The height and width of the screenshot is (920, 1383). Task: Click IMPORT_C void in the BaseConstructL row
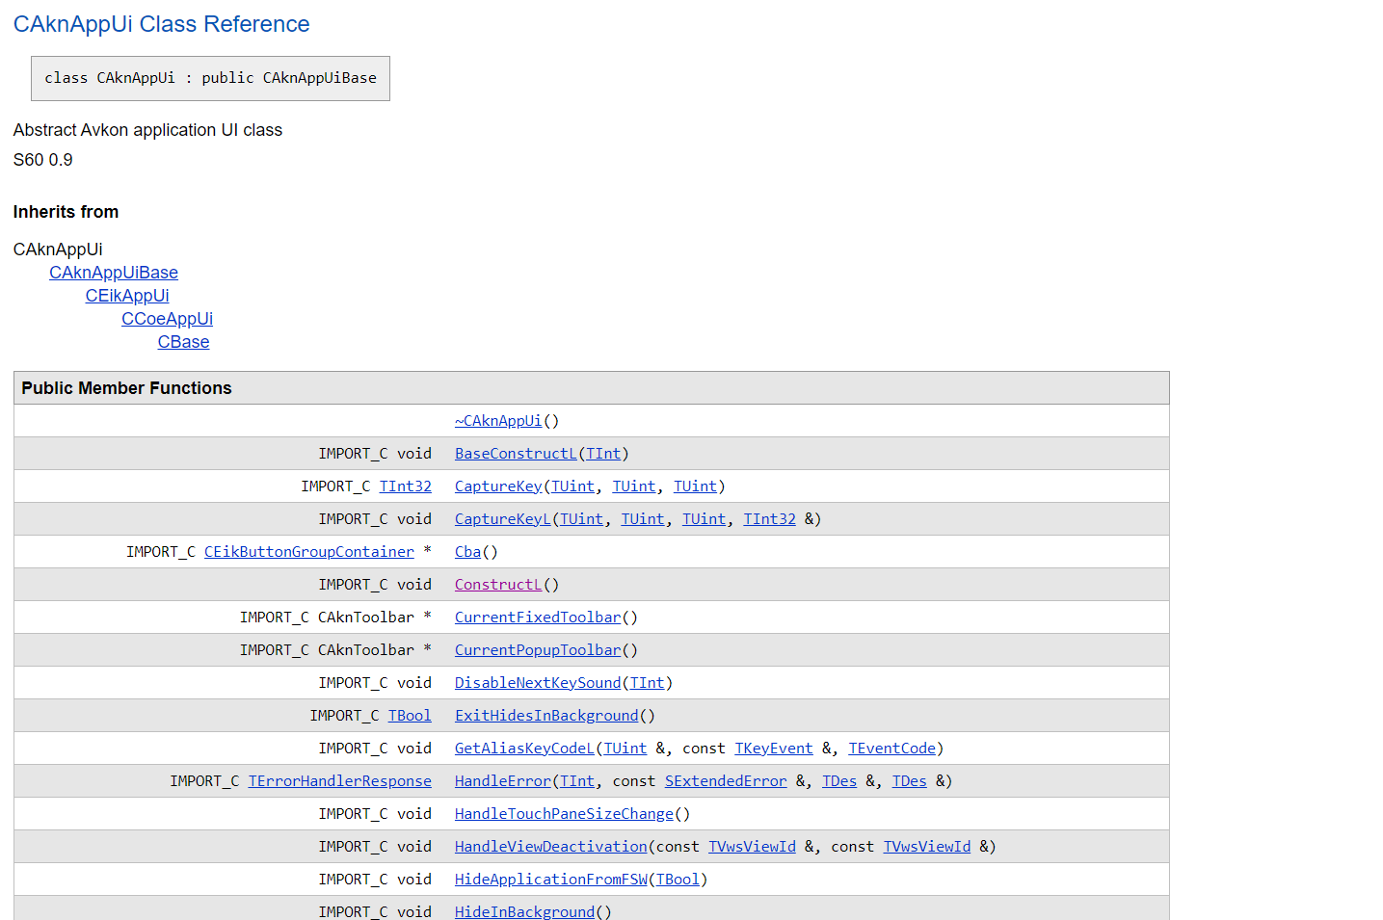tap(375, 454)
